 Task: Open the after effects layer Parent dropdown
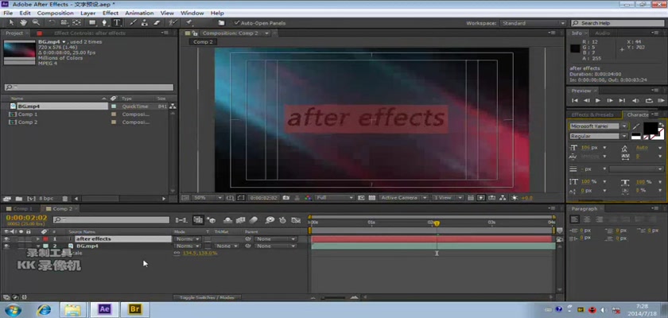pos(275,239)
